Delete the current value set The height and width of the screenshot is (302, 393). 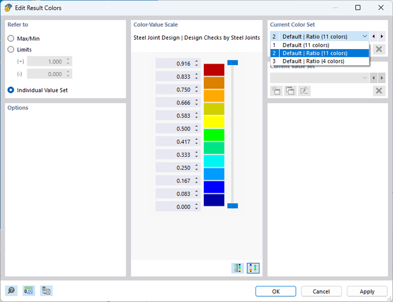coord(379,91)
